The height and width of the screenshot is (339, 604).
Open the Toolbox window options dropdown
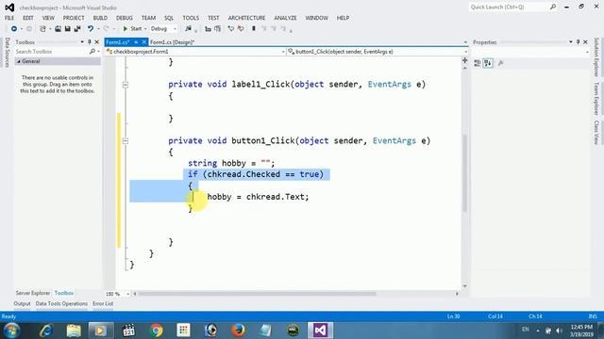(82, 41)
